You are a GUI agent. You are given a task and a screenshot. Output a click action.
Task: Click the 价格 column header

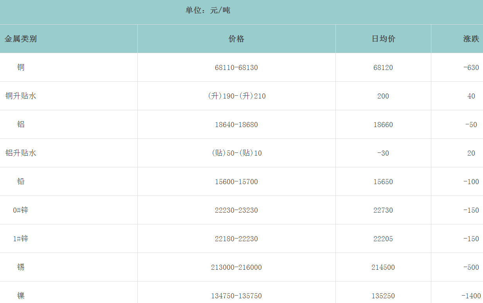pyautogui.click(x=236, y=39)
